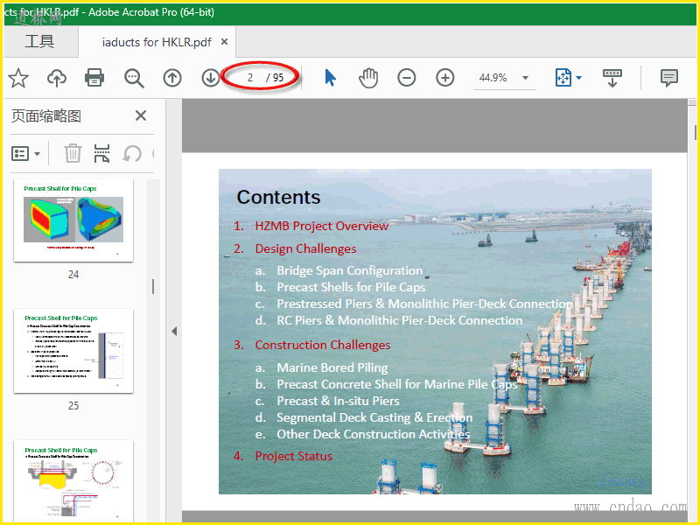
Task: Click the cloud upload icon
Action: (57, 78)
